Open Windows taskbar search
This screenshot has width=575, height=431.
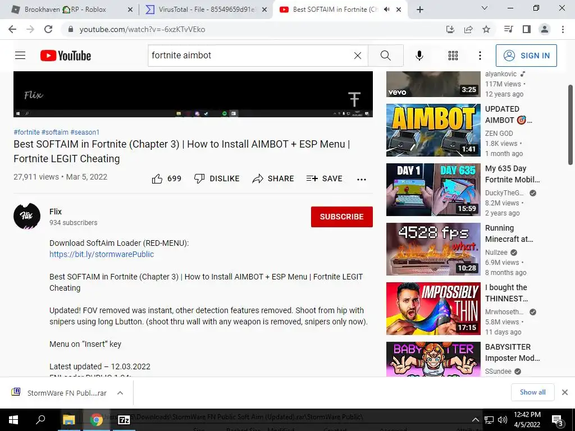pos(40,420)
